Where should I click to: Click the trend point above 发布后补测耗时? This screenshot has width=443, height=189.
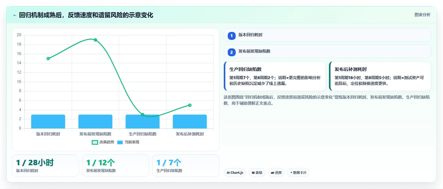(190, 105)
